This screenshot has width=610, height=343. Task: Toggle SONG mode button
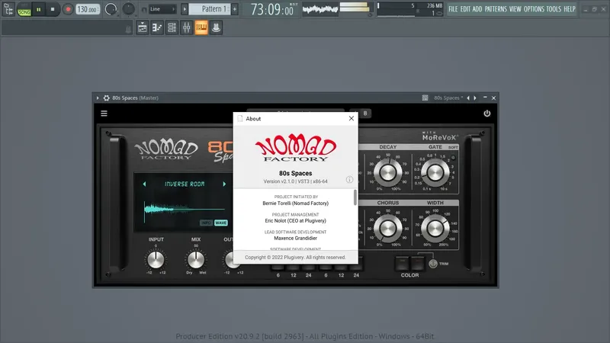coord(24,12)
